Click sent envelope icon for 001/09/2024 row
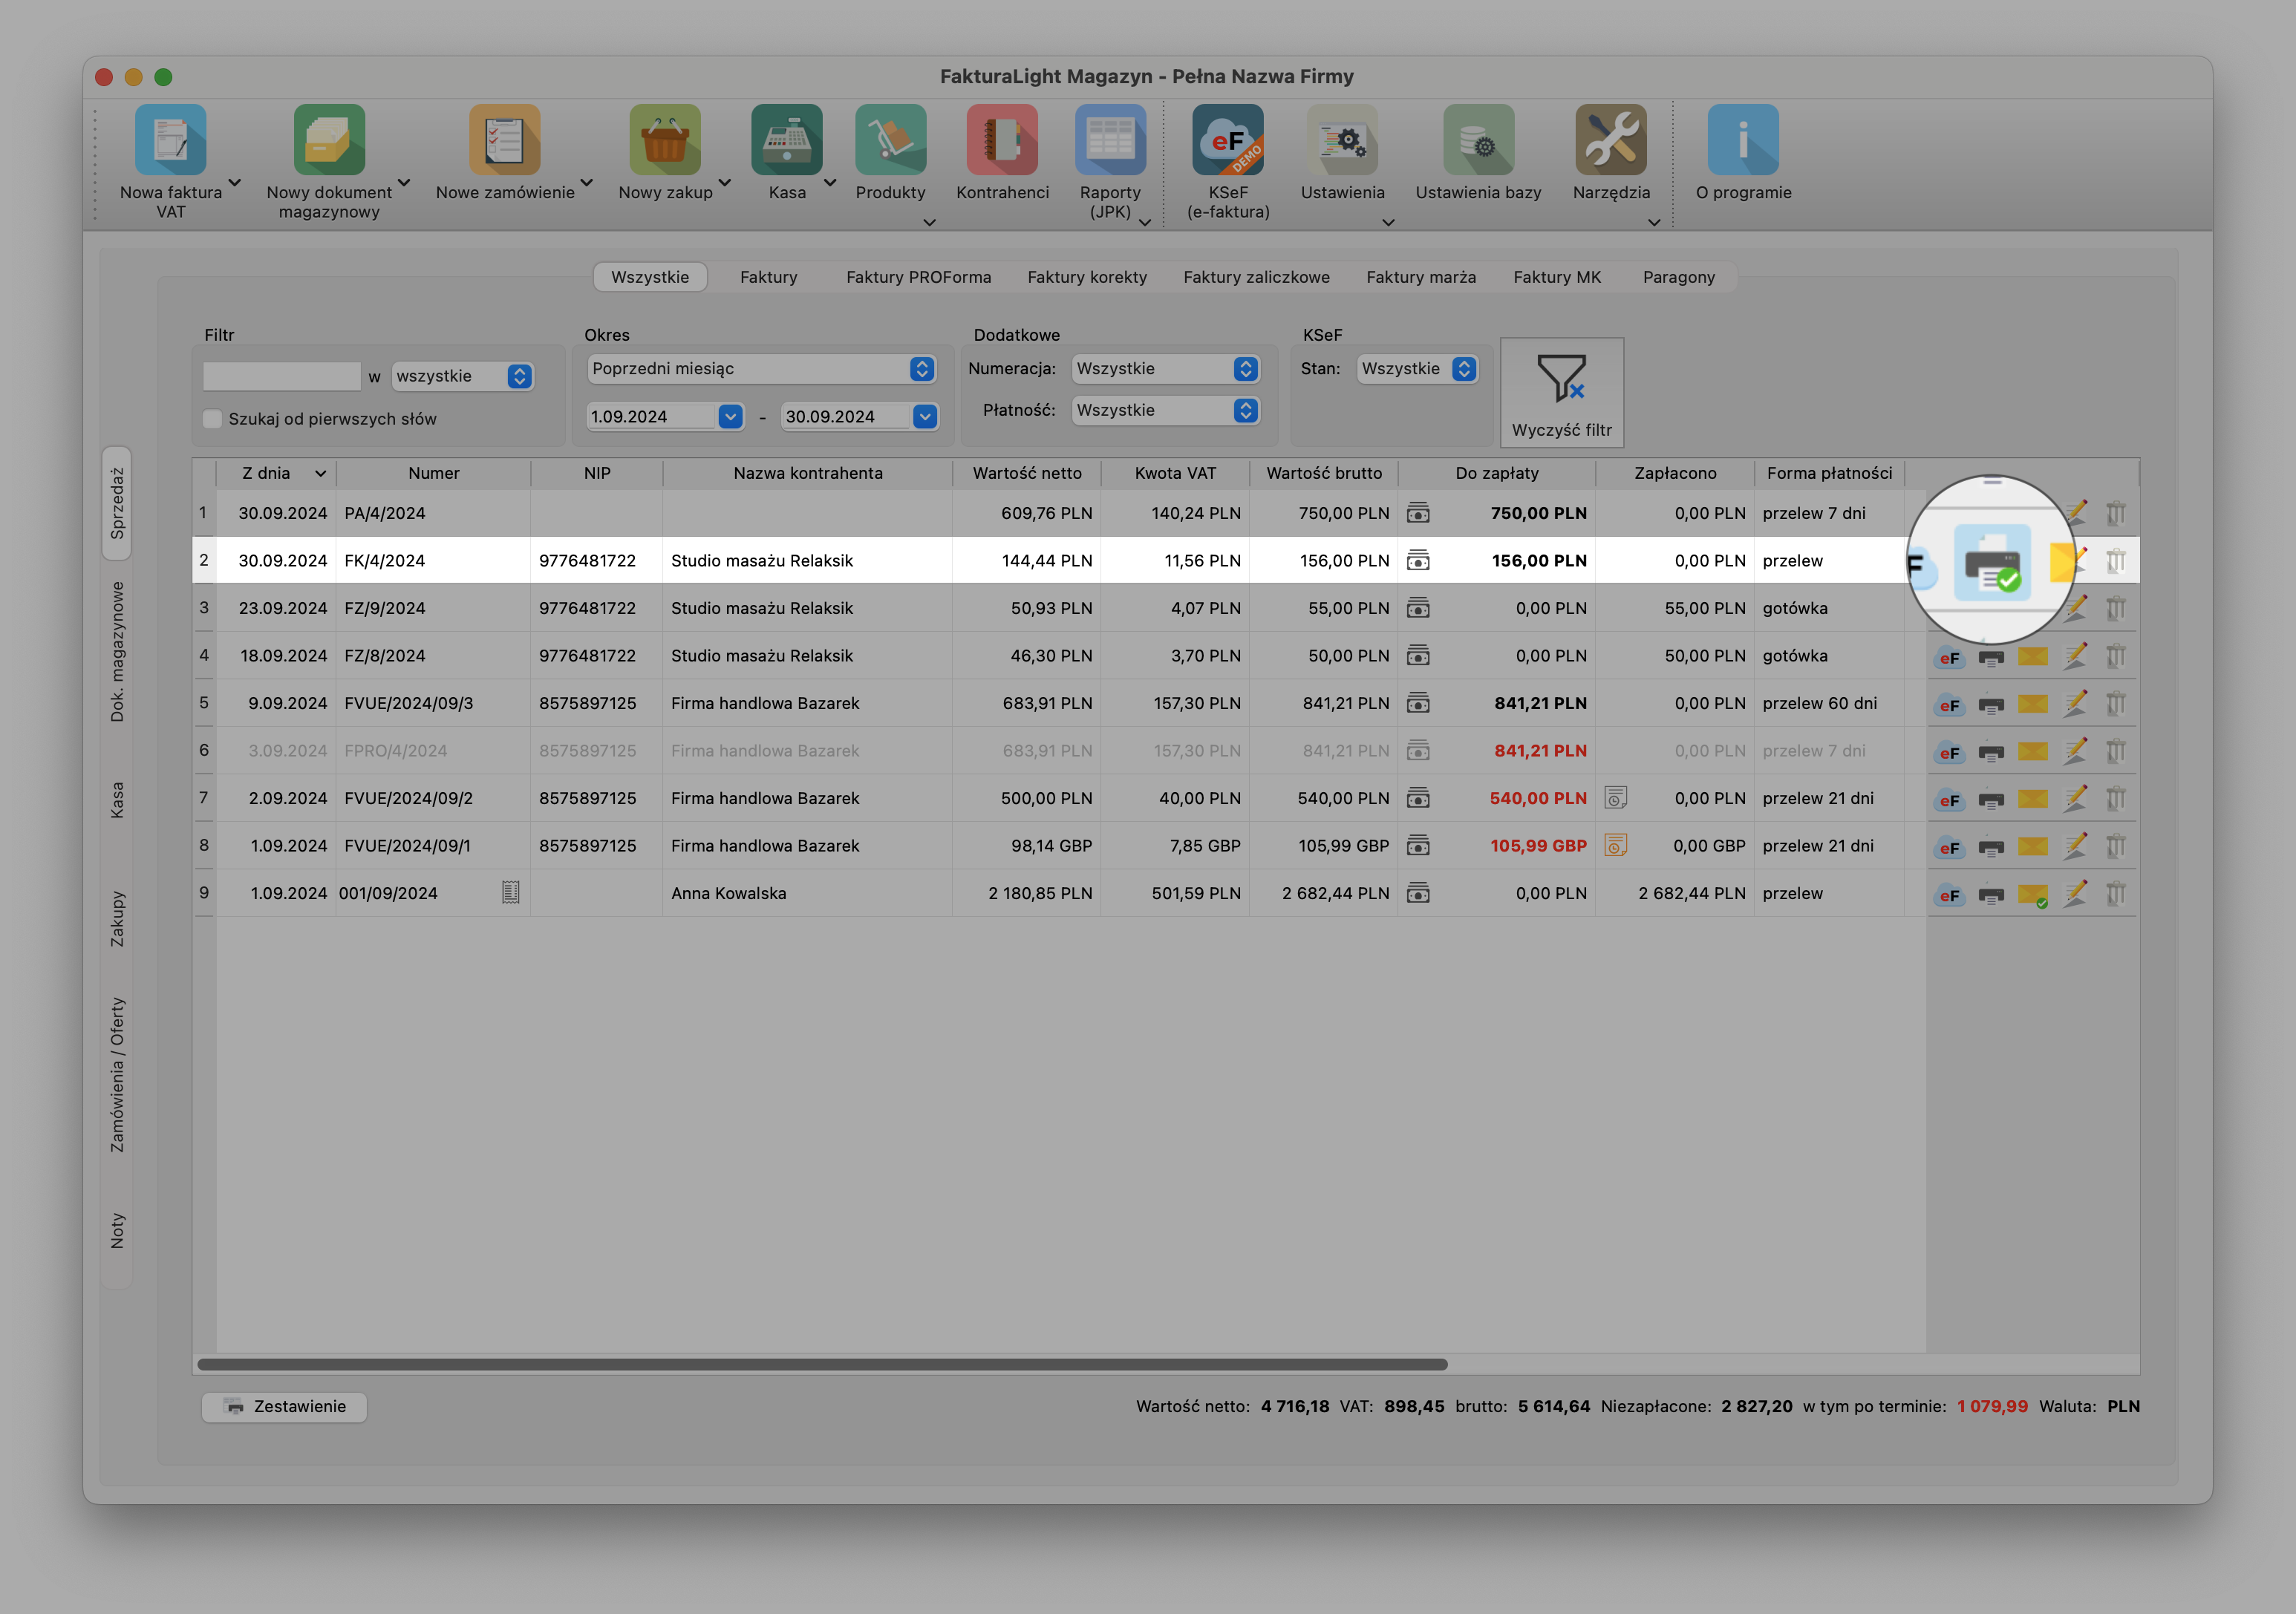This screenshot has width=2296, height=1614. coord(2033,894)
